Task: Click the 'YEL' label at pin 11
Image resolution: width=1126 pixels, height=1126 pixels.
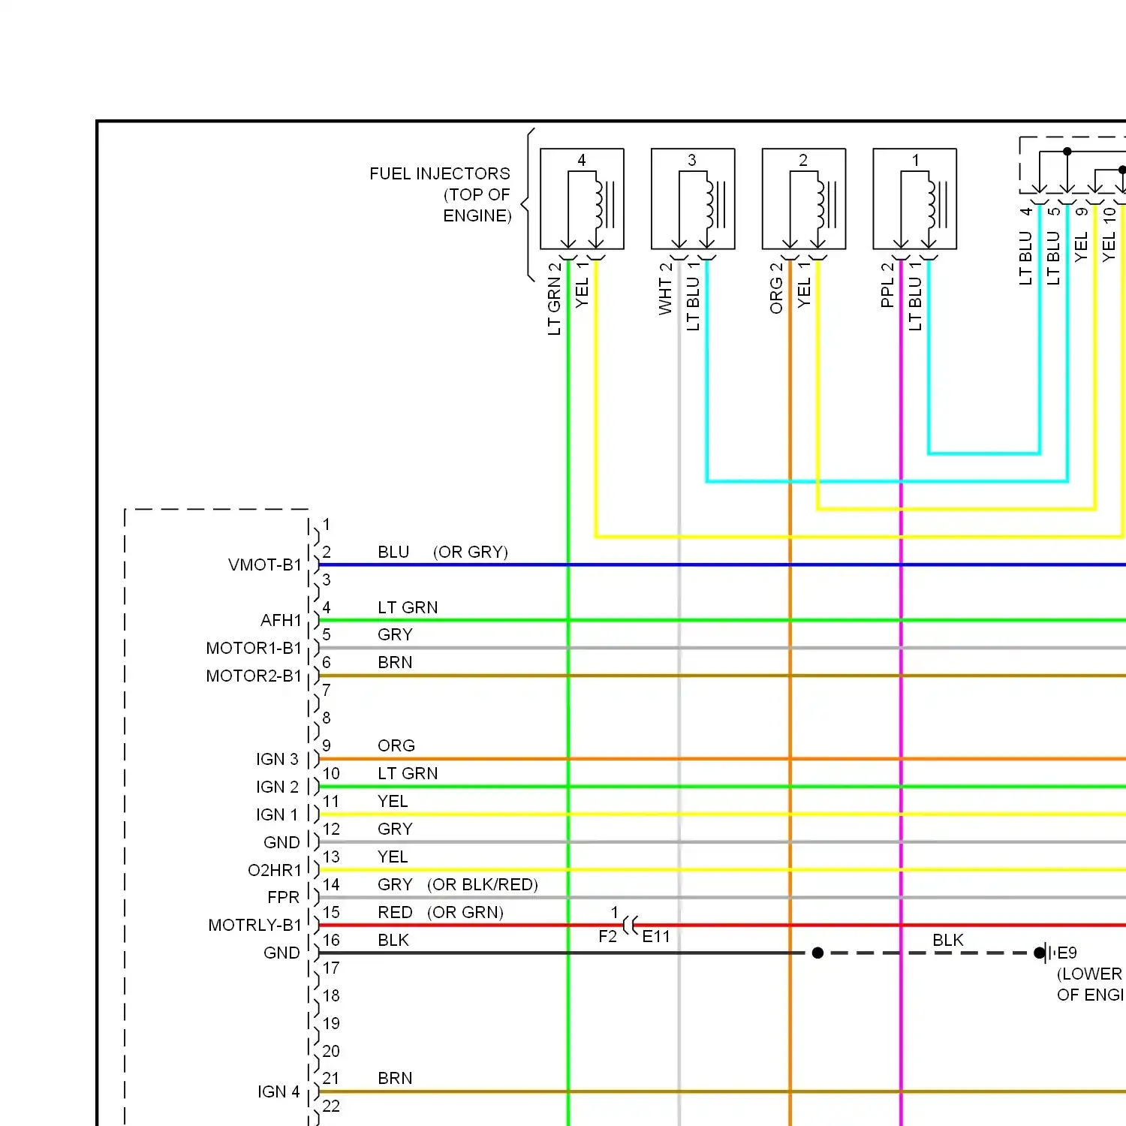Action: pos(393,801)
